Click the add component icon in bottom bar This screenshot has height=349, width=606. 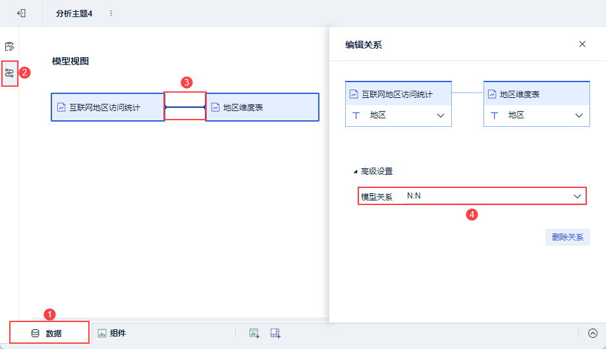[254, 333]
